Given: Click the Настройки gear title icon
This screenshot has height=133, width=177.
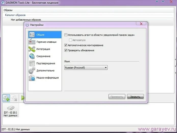Looking at the screenshot, I should [27, 25].
